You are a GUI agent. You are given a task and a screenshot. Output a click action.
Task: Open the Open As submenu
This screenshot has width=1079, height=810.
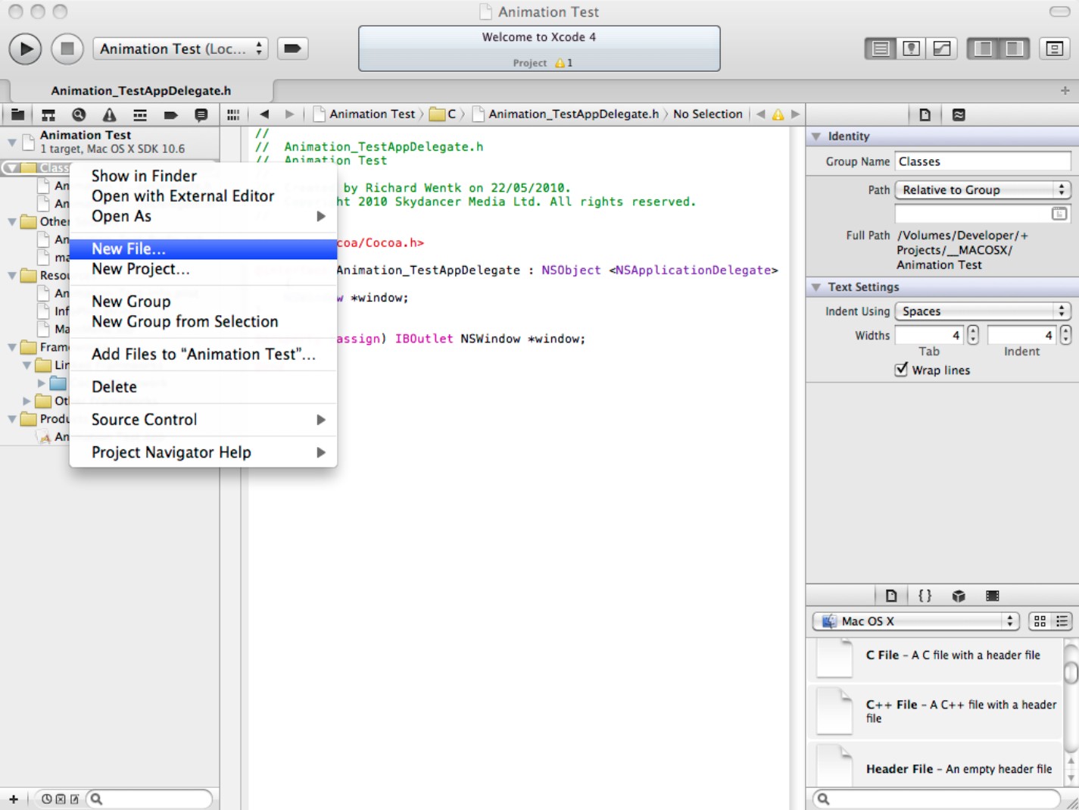click(x=203, y=216)
